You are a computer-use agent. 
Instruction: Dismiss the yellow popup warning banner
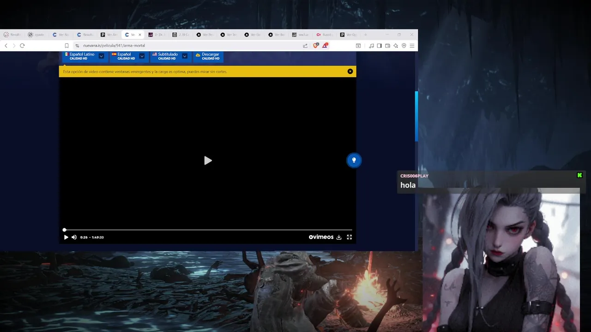[350, 71]
